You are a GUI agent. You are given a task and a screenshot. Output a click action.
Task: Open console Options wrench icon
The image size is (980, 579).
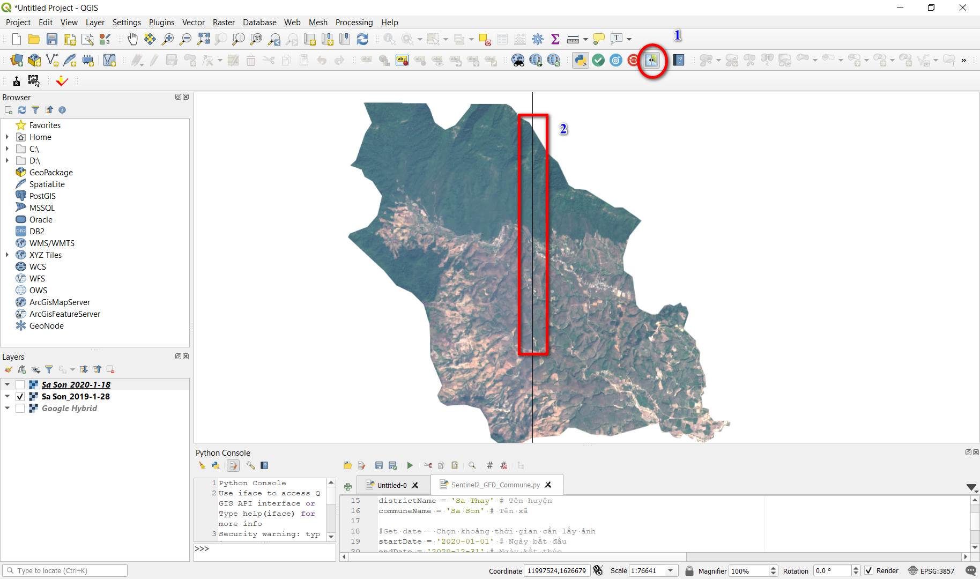click(250, 465)
